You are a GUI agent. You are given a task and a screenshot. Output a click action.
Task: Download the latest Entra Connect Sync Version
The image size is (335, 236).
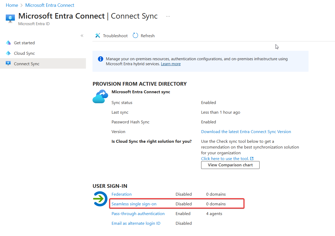(246, 131)
